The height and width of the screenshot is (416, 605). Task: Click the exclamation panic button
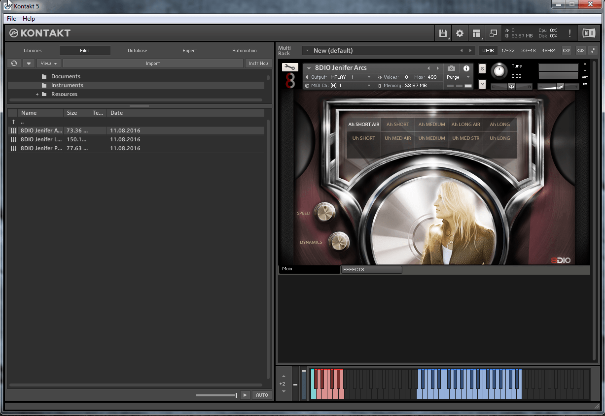tap(569, 33)
